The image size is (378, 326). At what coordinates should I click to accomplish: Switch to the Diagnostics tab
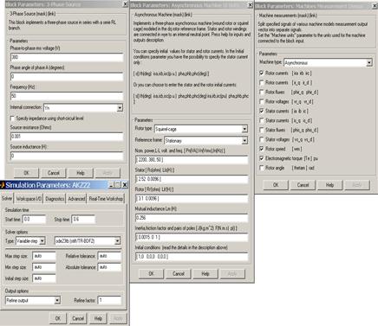[x=55, y=199]
